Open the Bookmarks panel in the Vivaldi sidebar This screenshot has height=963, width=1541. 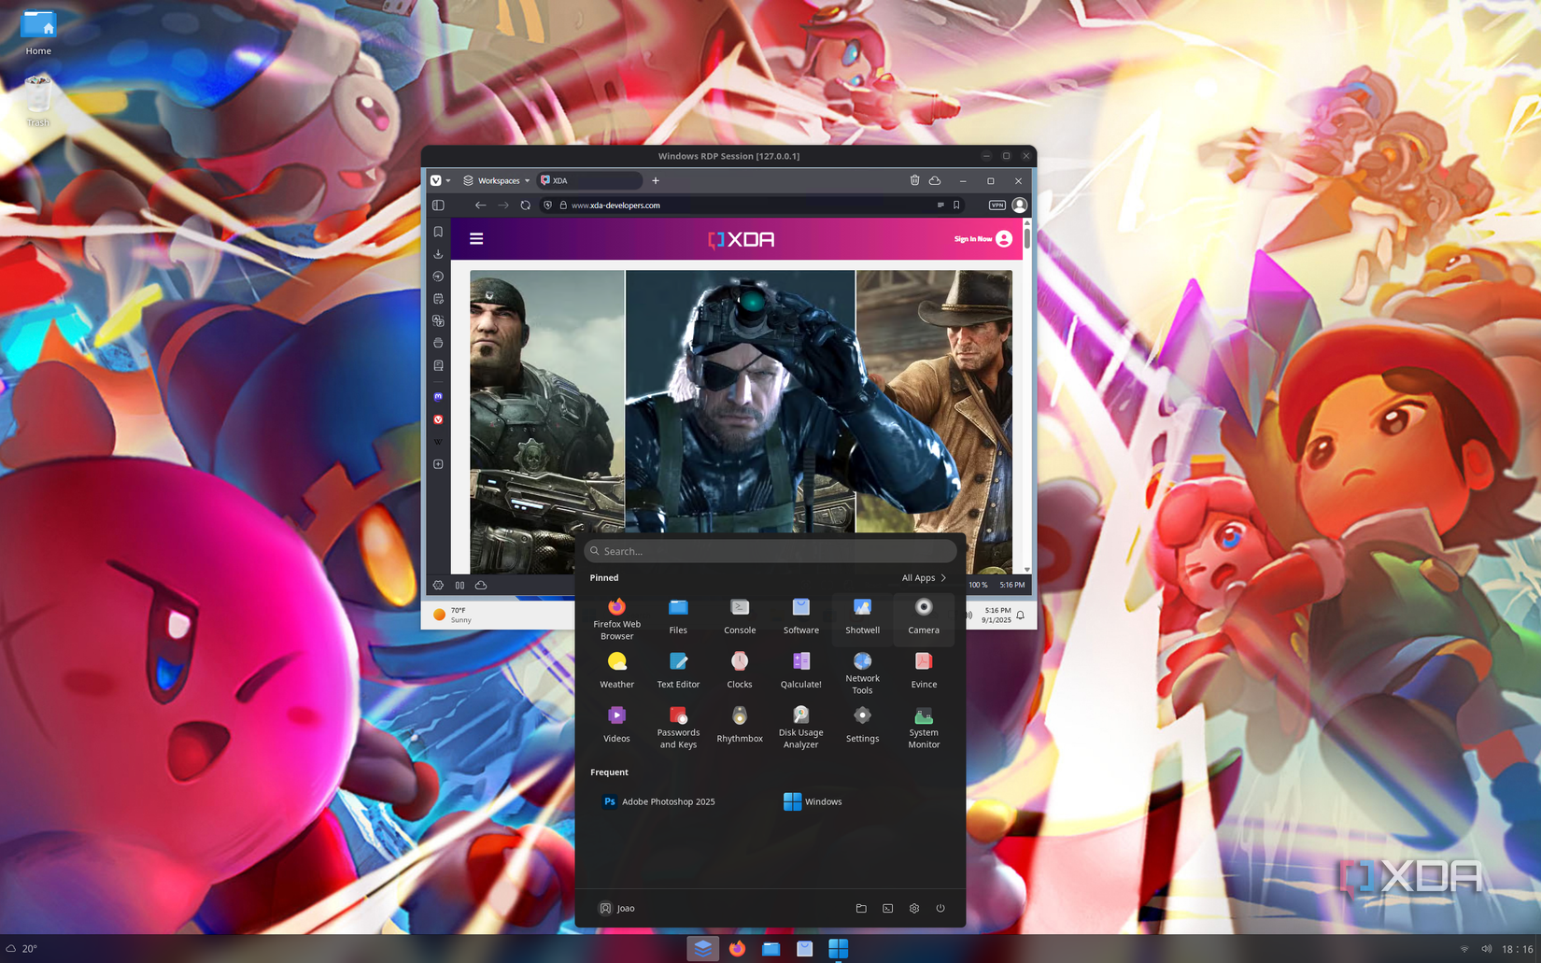coord(438,232)
